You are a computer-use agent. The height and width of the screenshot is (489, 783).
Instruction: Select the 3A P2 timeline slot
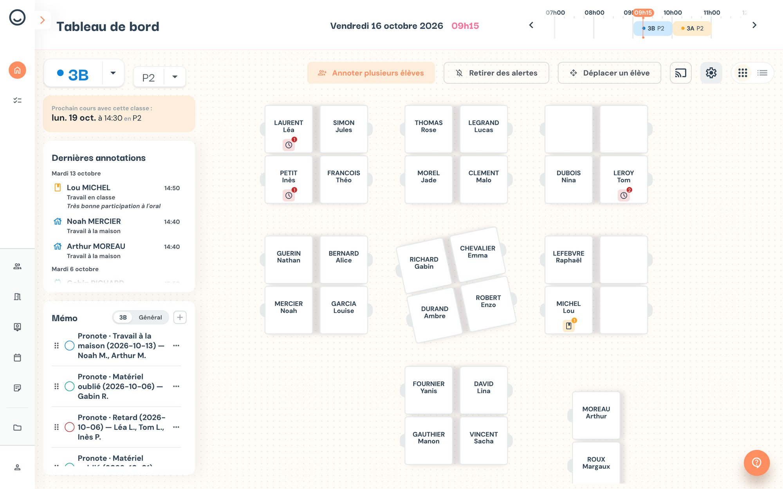(x=692, y=29)
